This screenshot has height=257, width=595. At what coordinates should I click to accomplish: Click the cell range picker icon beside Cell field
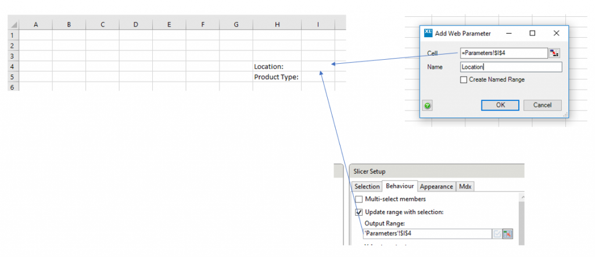click(x=554, y=53)
